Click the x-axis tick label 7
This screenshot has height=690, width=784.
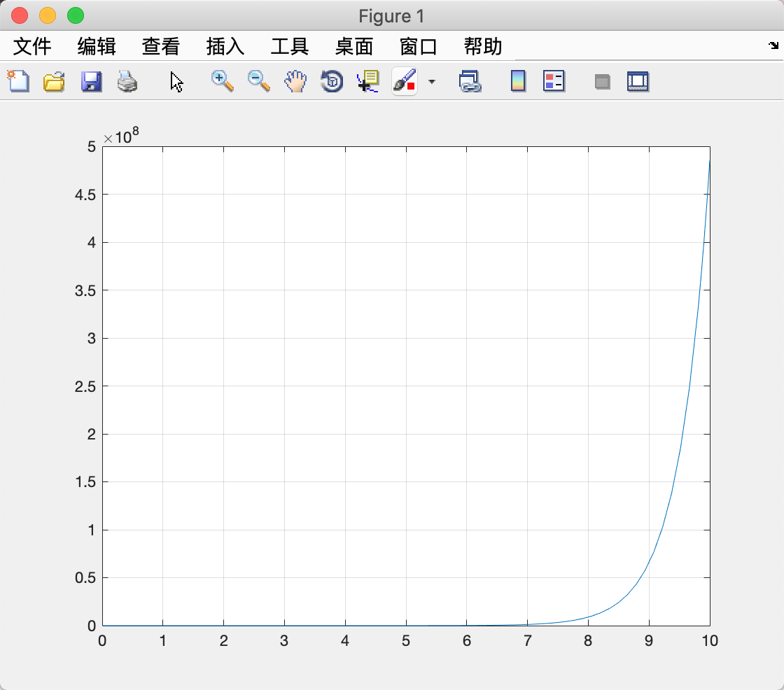click(528, 640)
